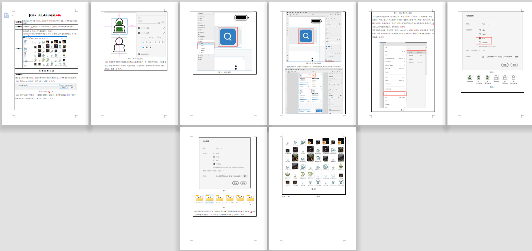Select the file explorer screenshot on page one
The width and height of the screenshot is (532, 251).
pyautogui.click(x=45, y=51)
